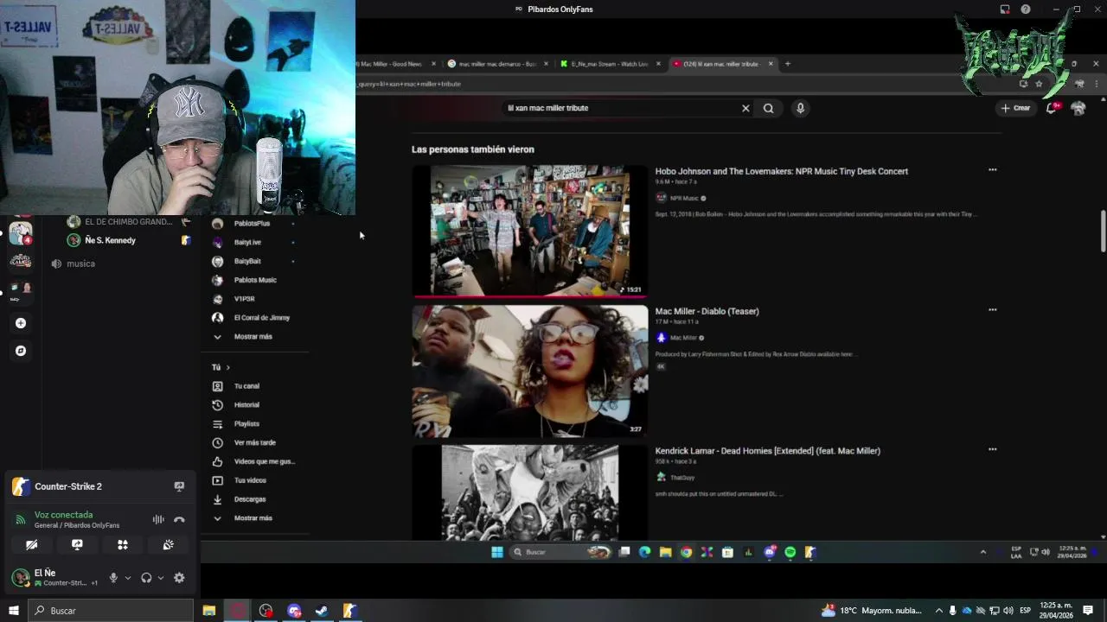Open the Crear button on YouTube

(x=1015, y=108)
